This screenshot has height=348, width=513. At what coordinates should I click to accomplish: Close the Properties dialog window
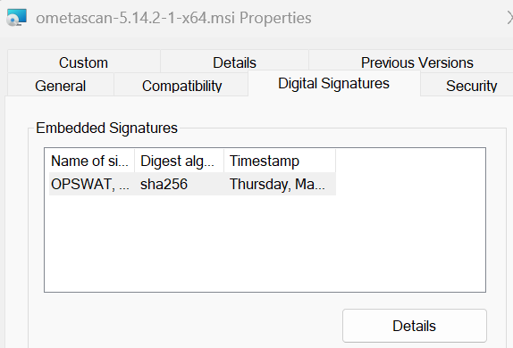[x=509, y=18]
